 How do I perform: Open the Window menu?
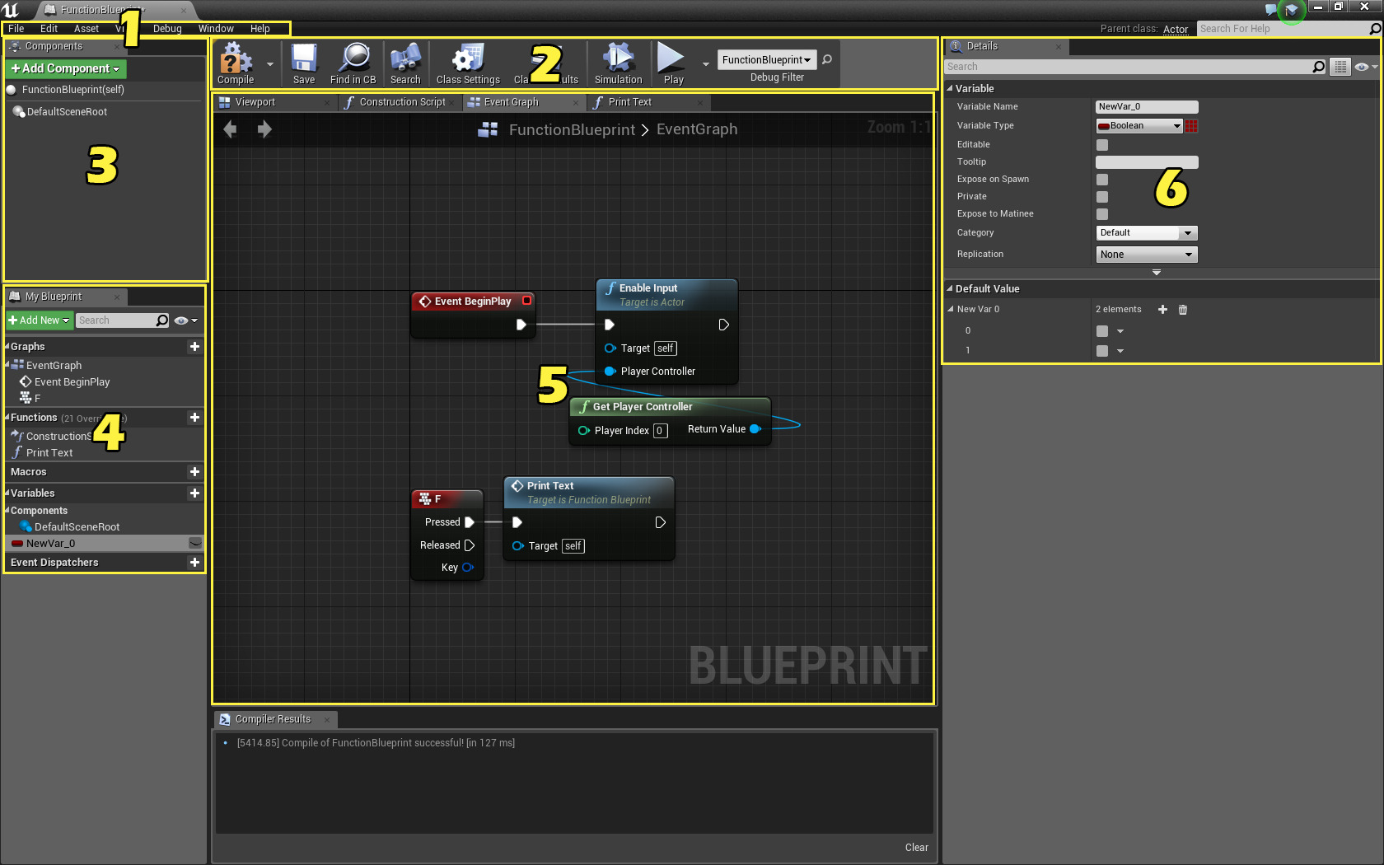pos(216,28)
